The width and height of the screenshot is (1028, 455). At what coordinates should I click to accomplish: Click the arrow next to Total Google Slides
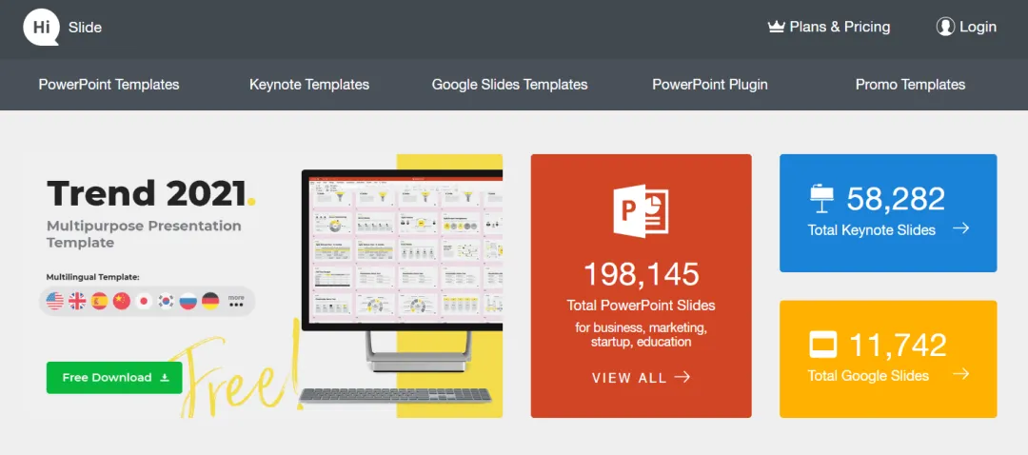(x=960, y=374)
